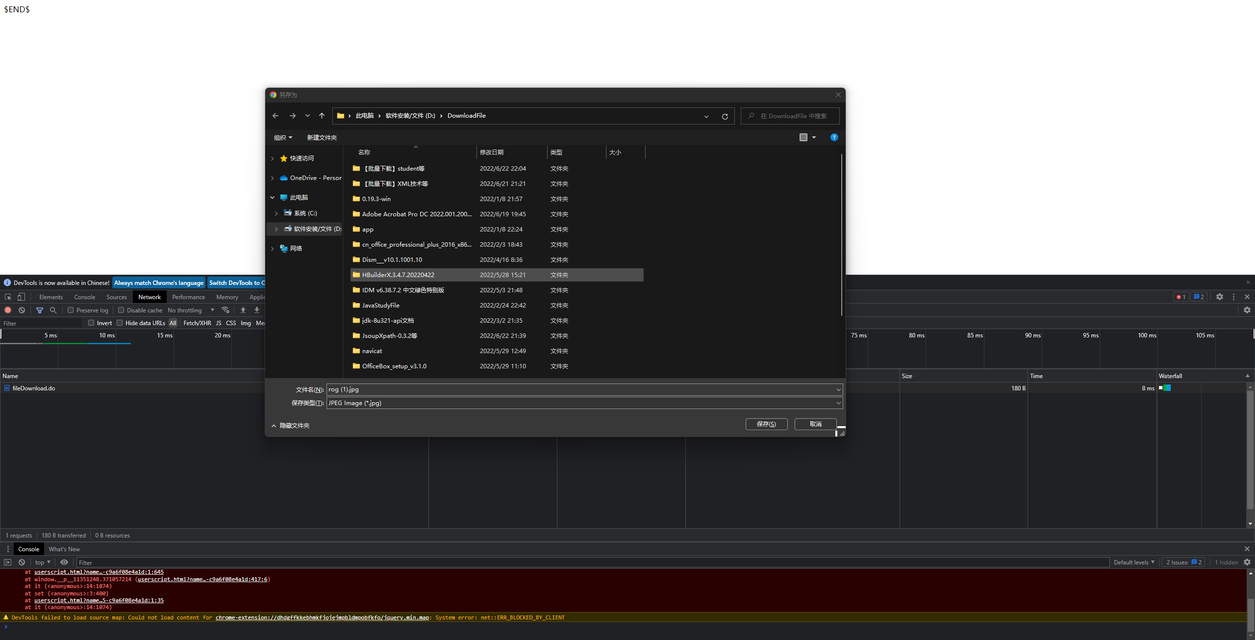Check Hide data URLs checkbox

[x=120, y=323]
